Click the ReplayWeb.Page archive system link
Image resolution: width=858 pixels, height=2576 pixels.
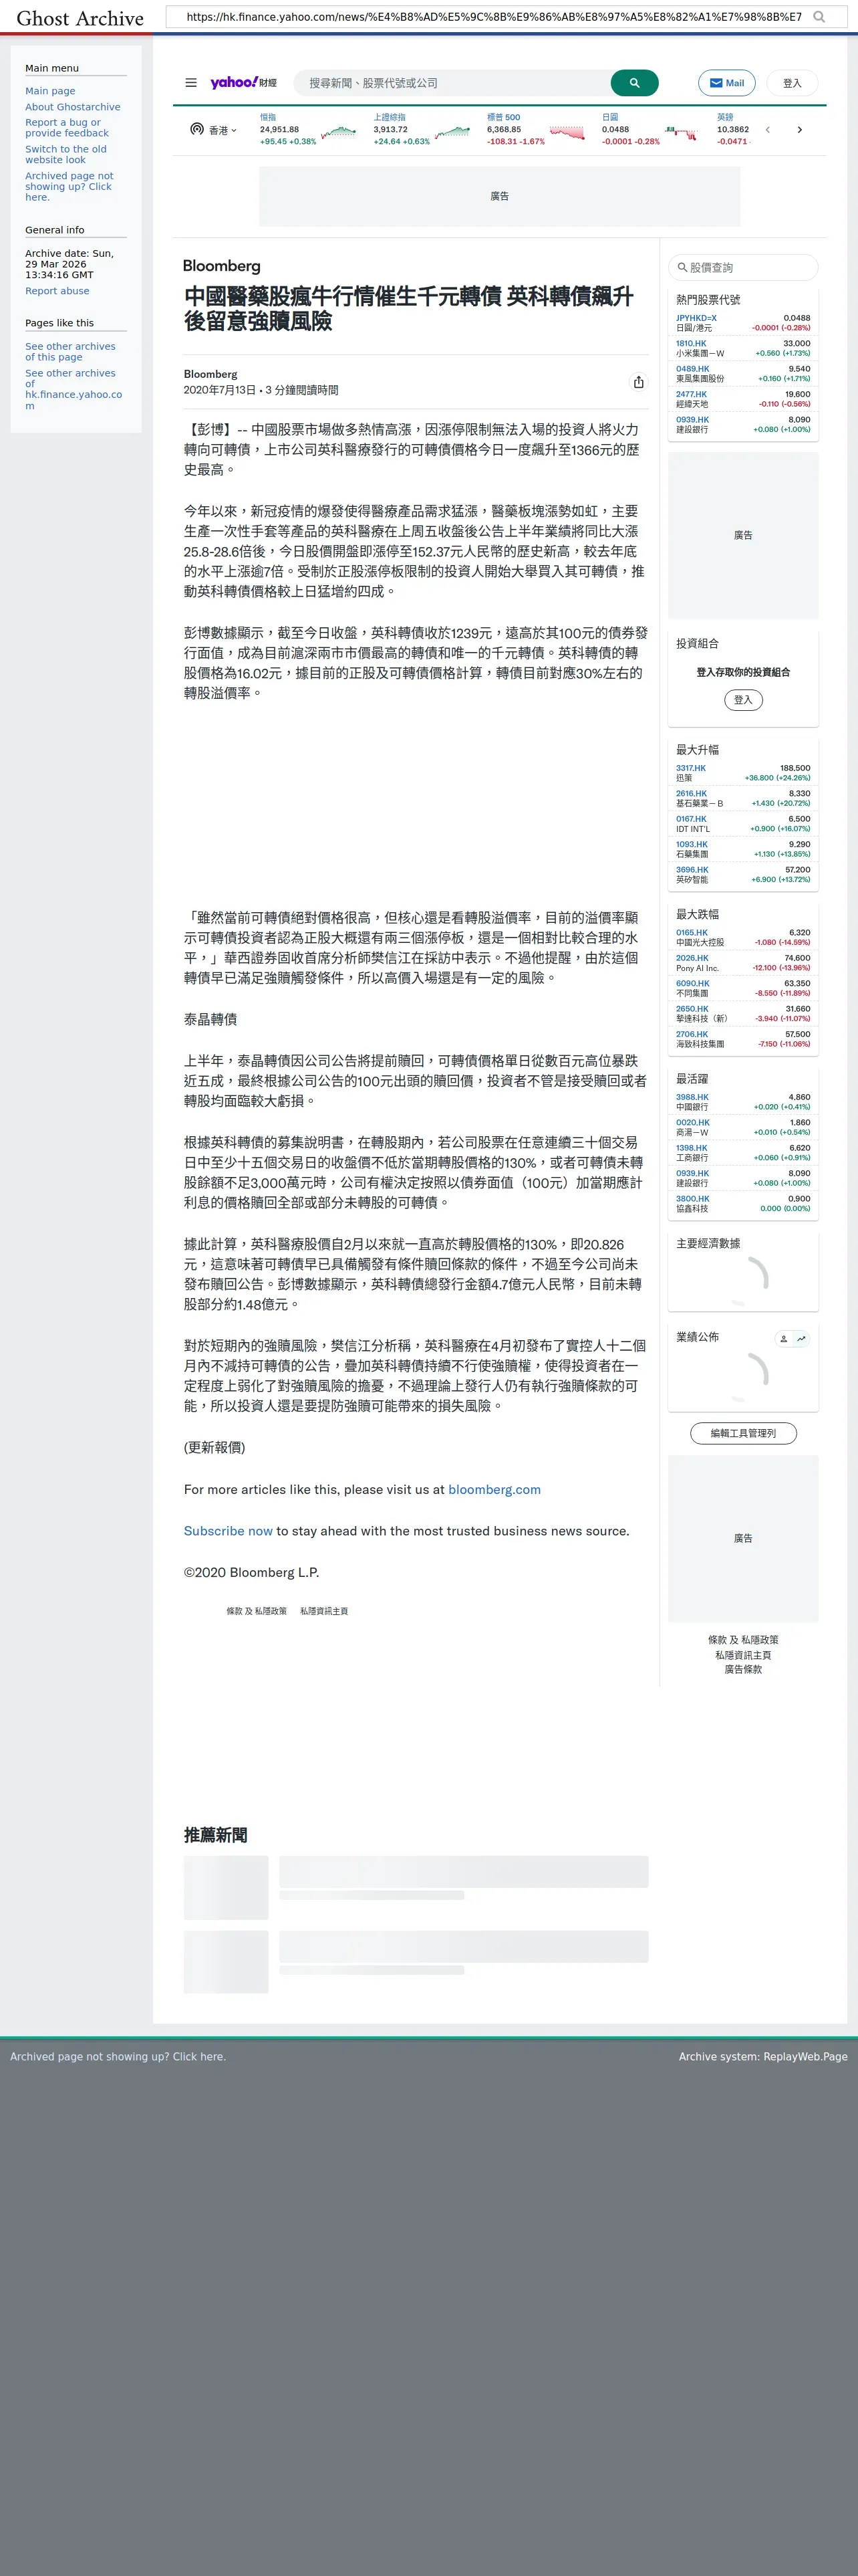click(x=805, y=2056)
